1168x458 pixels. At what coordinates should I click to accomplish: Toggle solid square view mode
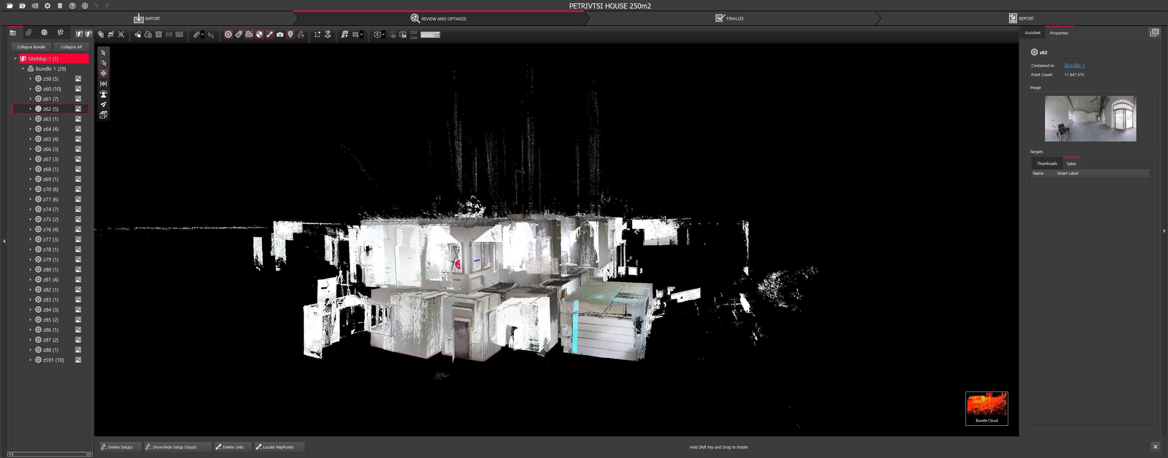point(159,34)
